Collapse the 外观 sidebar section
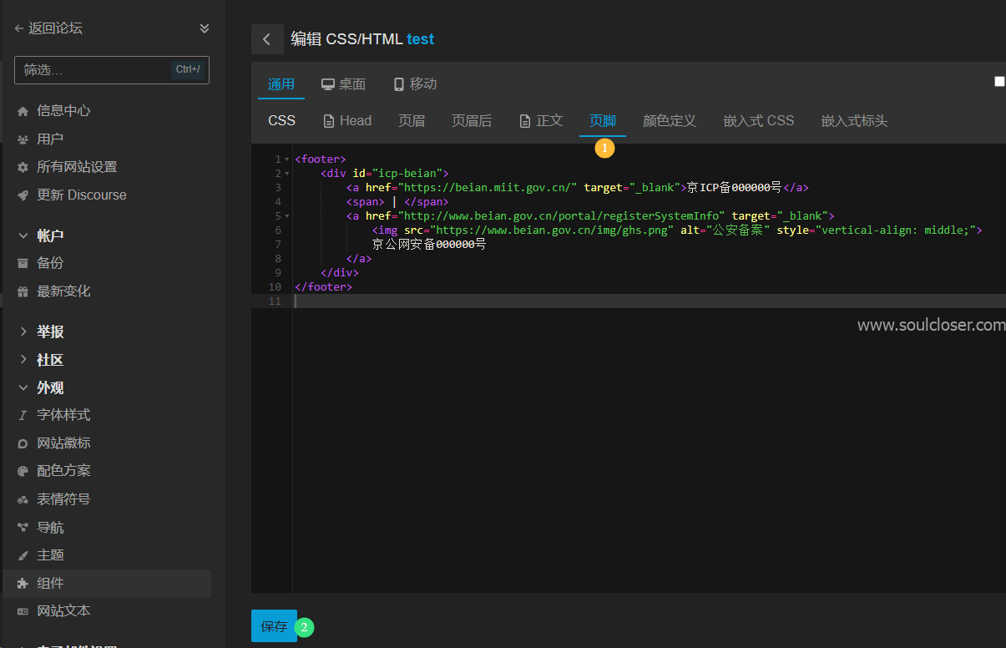The image size is (1006, 648). [23, 388]
